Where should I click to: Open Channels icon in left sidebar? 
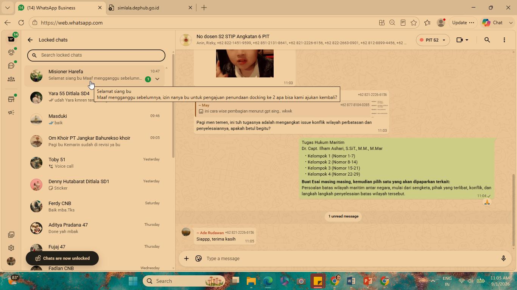click(x=11, y=66)
